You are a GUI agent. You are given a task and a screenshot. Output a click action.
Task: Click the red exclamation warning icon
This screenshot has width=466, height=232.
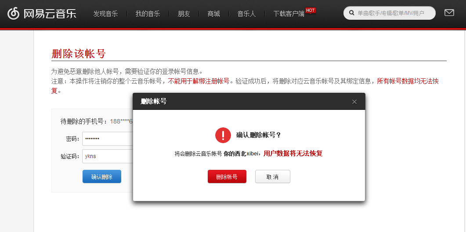(x=223, y=135)
